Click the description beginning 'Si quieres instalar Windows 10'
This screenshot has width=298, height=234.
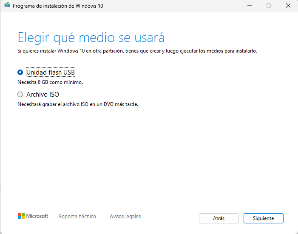[x=137, y=51]
